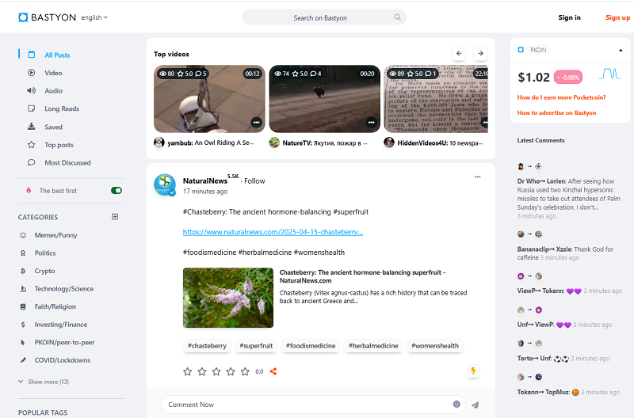
Task: Rate the post three stars
Action: click(x=216, y=371)
